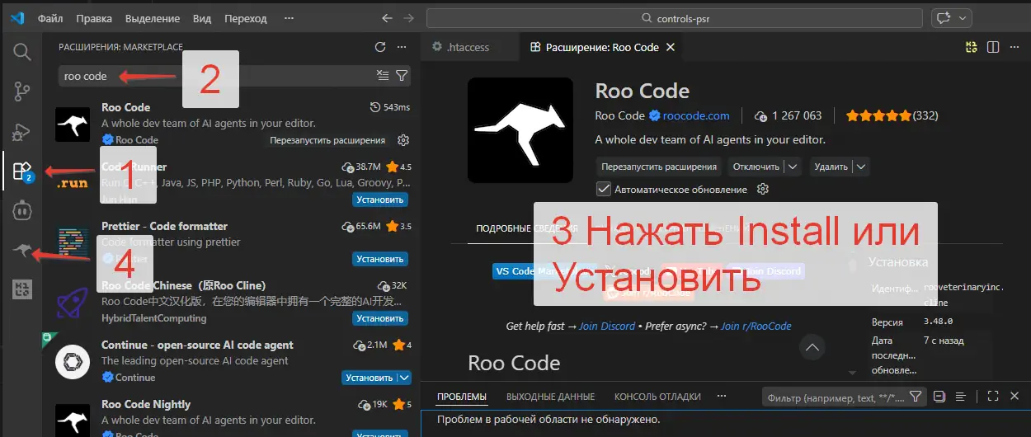Click Перезапустить расширения button in details page

658,167
